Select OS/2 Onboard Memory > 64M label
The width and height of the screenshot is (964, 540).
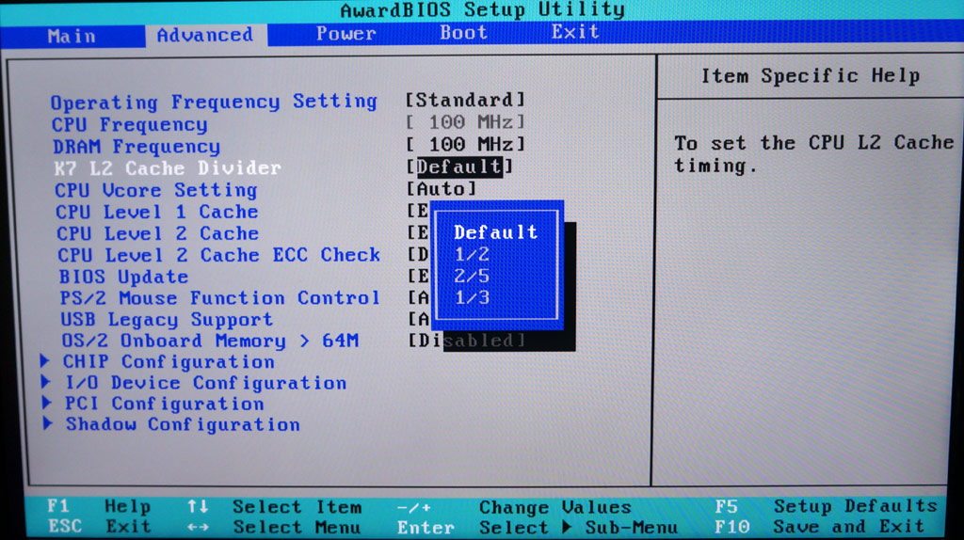210,341
